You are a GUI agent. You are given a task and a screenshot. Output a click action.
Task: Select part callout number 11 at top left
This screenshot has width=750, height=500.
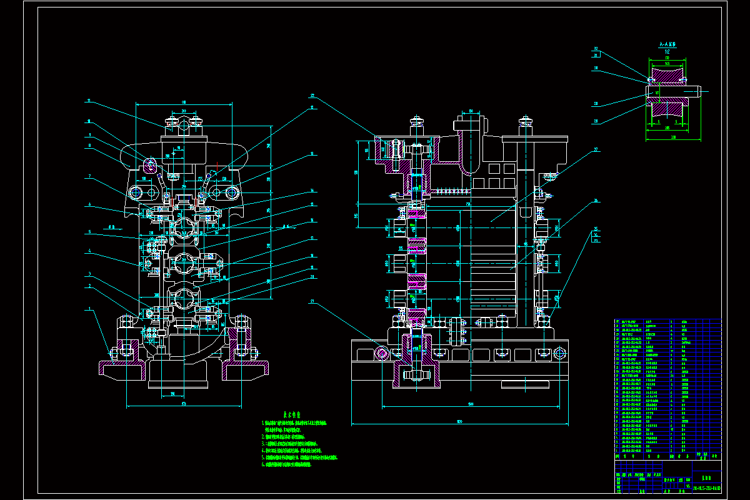pyautogui.click(x=89, y=101)
